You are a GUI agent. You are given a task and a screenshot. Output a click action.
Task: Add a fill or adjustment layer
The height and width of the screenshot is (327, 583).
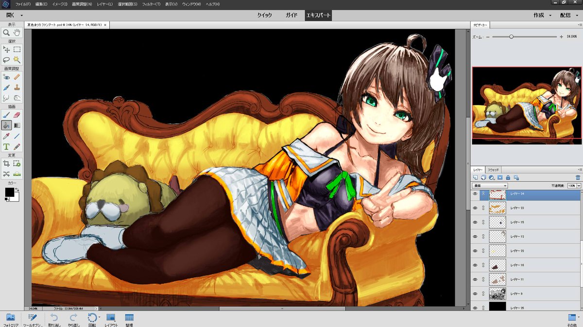492,178
